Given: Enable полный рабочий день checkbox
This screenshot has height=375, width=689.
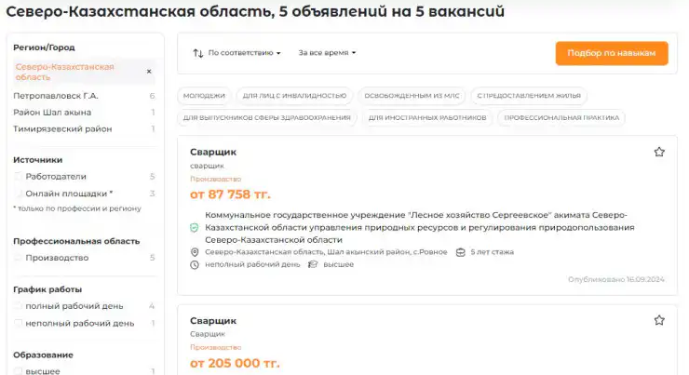Looking at the screenshot, I should [18, 306].
